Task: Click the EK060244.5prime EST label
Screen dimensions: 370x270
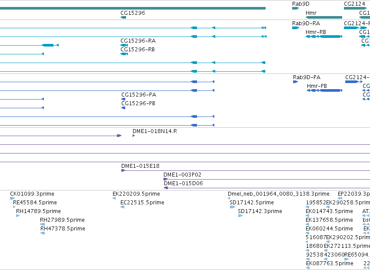Action: [x=330, y=229]
